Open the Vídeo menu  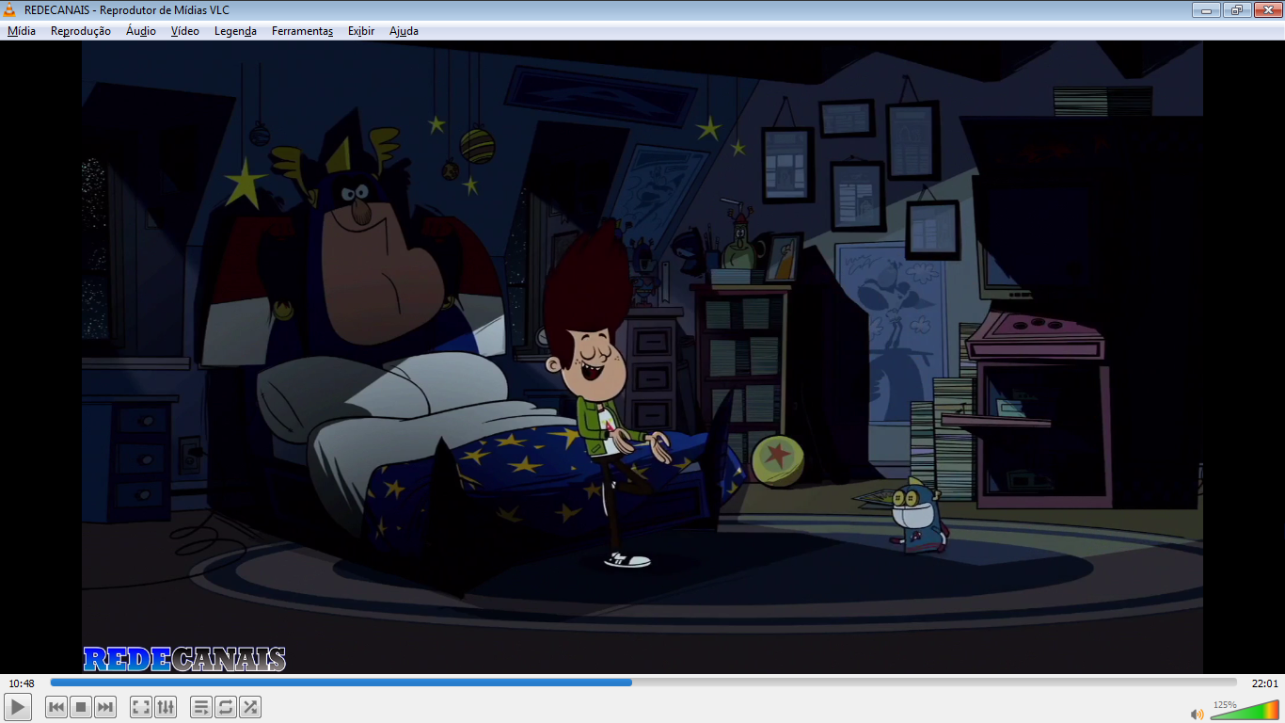click(x=185, y=31)
